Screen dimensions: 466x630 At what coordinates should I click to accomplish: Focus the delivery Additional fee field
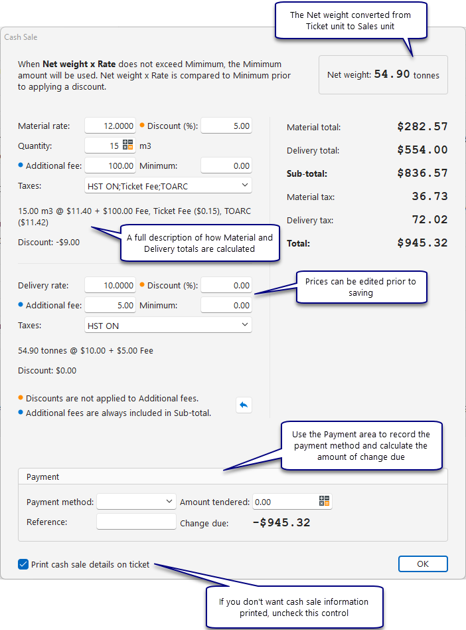[x=110, y=305]
